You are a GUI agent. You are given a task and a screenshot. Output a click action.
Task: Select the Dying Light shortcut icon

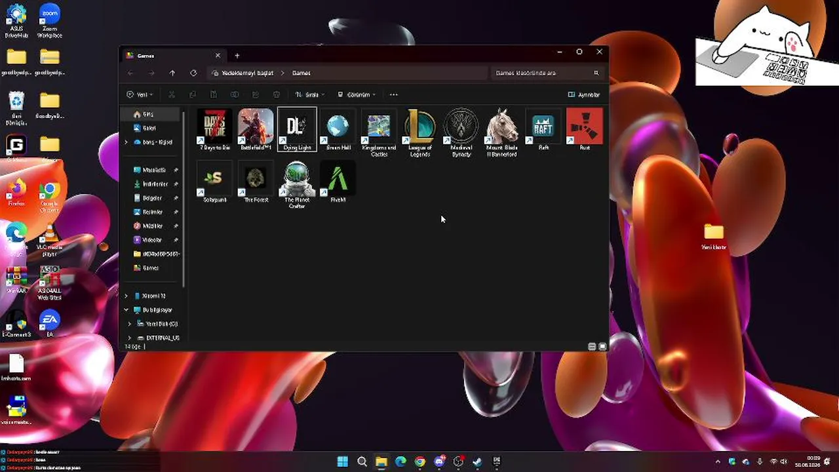tap(297, 130)
